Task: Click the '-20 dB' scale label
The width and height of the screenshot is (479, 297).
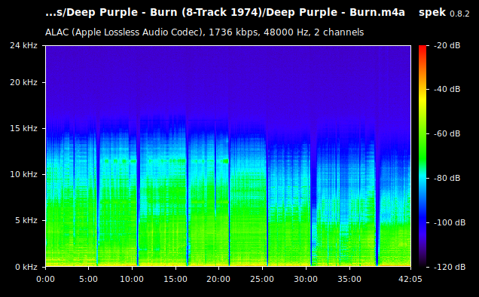Action: 447,45
